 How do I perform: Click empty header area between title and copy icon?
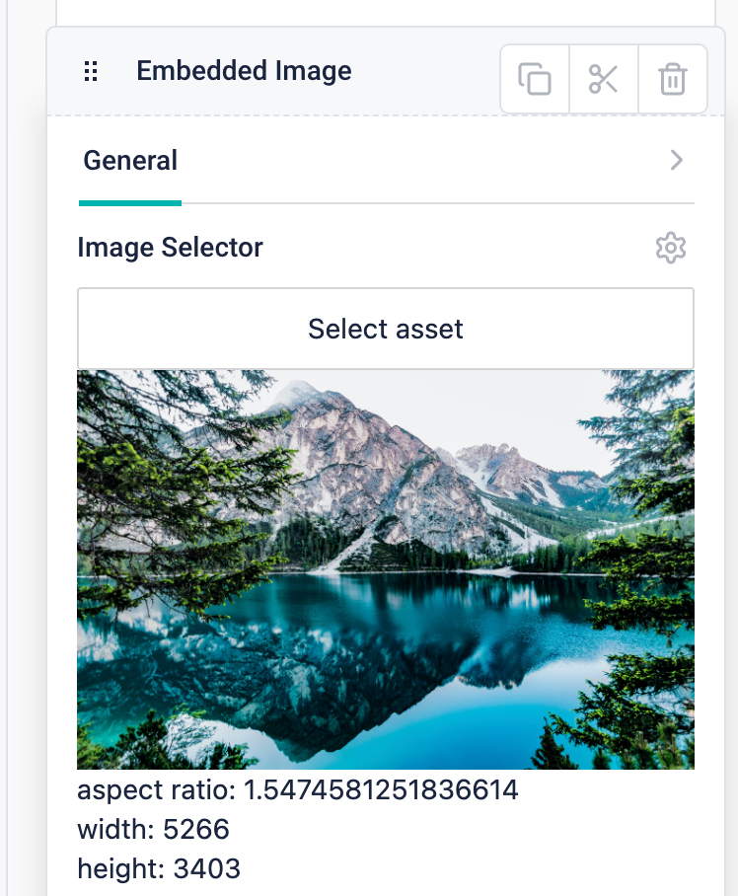click(x=425, y=71)
